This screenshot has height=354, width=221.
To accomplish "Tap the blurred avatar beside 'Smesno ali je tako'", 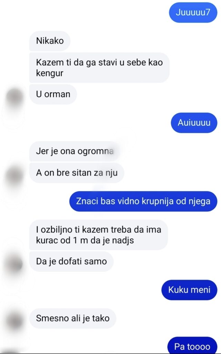I will point(15,321).
